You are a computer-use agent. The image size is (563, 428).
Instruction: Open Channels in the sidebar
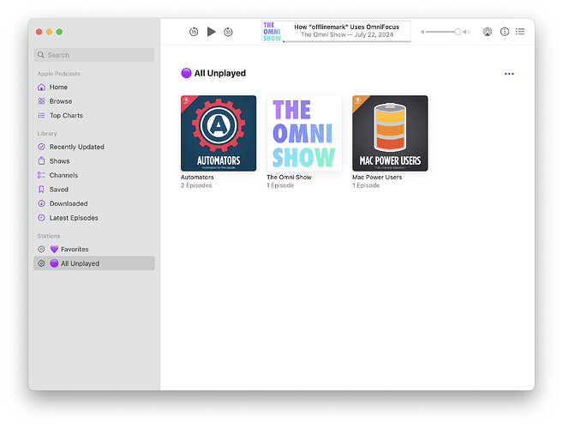pos(63,175)
